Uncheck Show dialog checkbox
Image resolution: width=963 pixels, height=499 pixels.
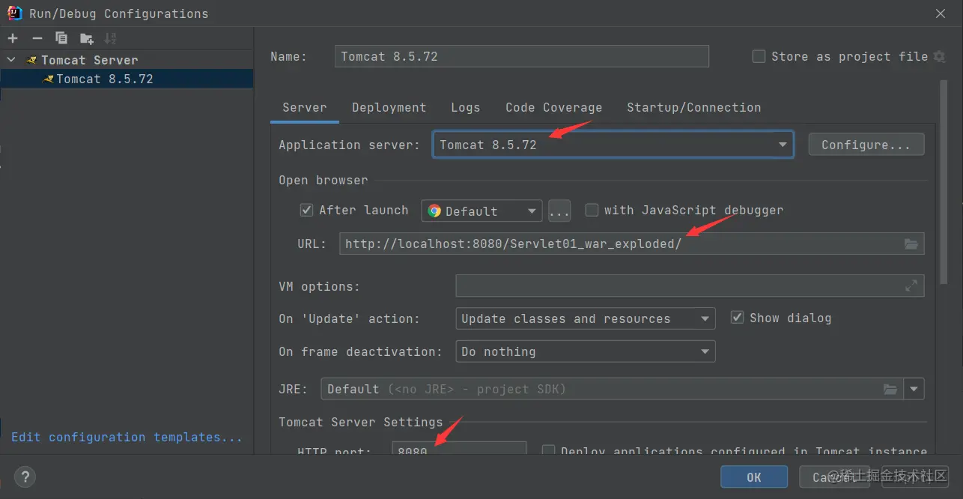point(737,318)
